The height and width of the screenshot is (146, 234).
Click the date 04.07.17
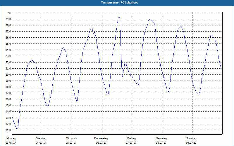point(41,143)
